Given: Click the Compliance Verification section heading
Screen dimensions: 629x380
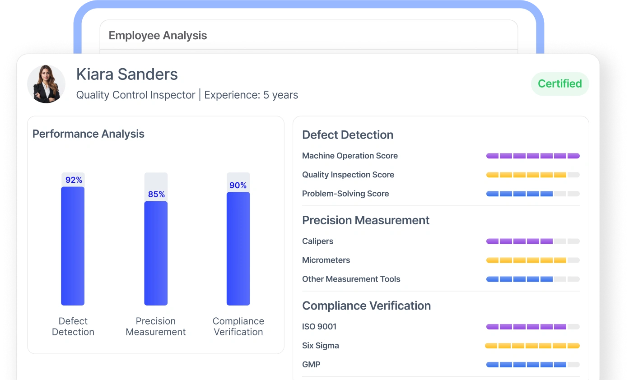Looking at the screenshot, I should (x=367, y=306).
